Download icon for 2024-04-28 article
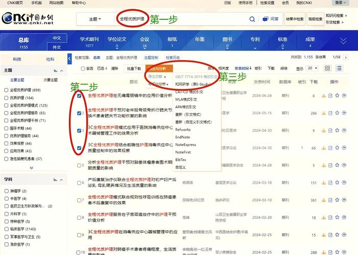 tap(323, 165)
